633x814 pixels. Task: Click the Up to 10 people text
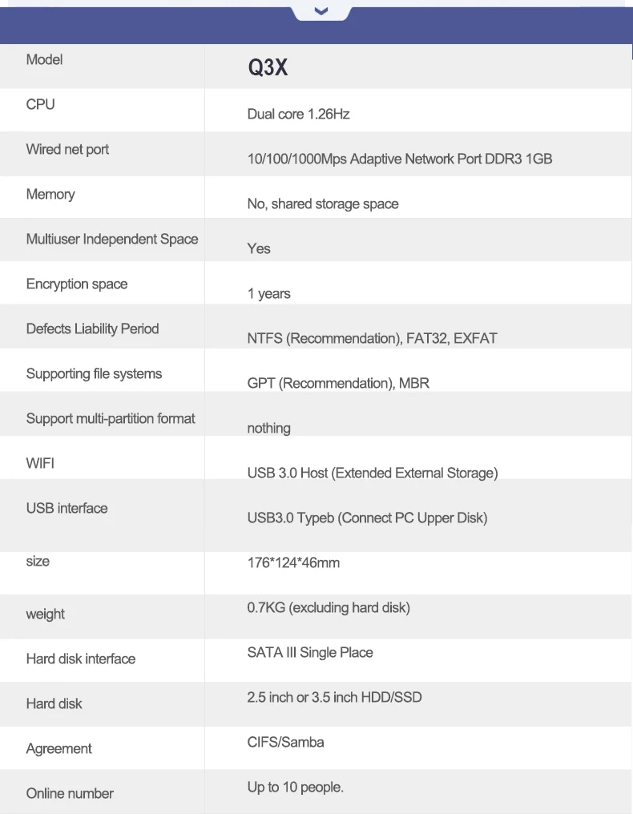[x=295, y=788]
